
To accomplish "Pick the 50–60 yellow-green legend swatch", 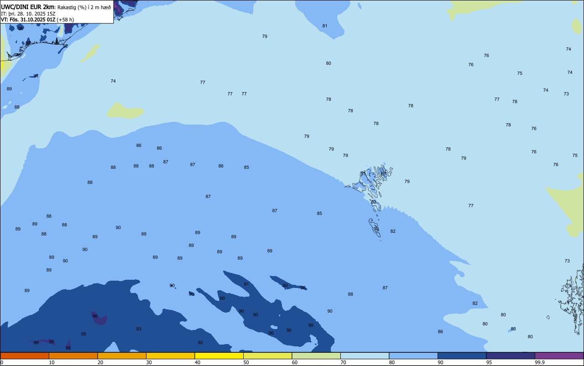I will point(267,356).
